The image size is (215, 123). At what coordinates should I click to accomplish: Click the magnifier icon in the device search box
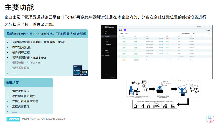coord(209,34)
